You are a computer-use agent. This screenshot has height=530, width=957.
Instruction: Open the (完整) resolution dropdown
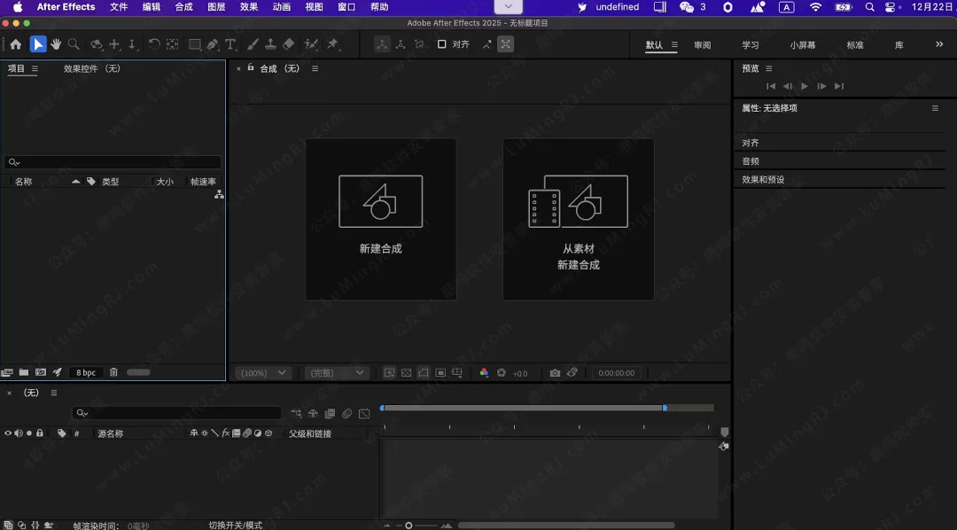coord(336,373)
